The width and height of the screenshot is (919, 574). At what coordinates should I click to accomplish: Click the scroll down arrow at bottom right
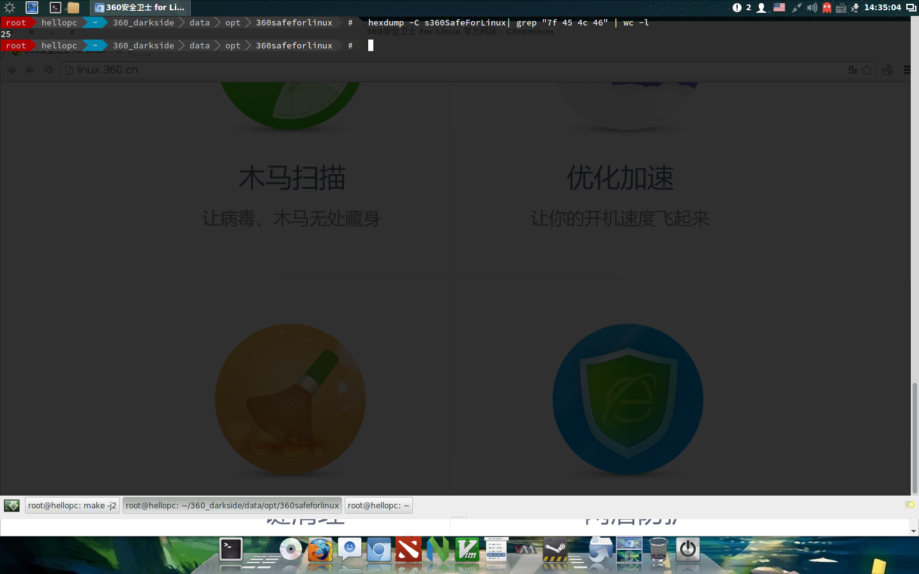pyautogui.click(x=914, y=531)
